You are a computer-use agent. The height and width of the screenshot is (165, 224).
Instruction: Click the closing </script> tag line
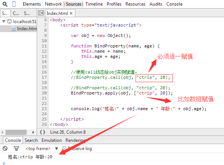click(x=72, y=119)
